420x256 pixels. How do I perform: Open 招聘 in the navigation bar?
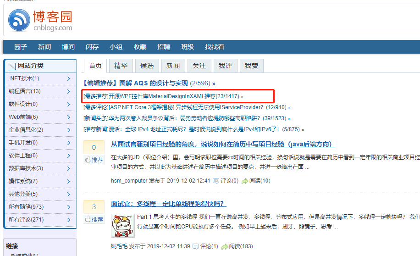point(164,47)
